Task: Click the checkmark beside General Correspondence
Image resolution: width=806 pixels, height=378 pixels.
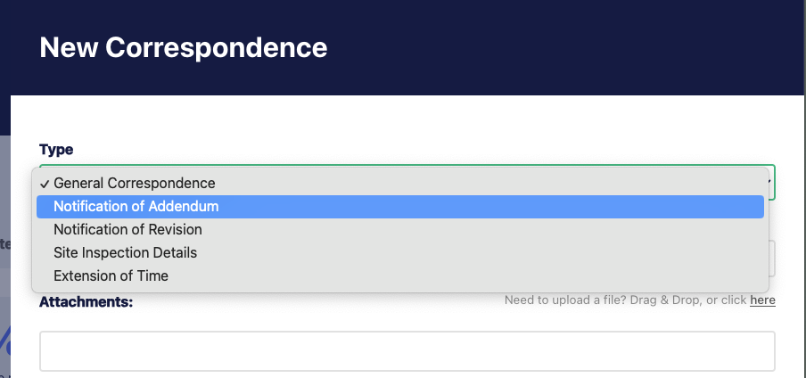Action: coord(45,184)
